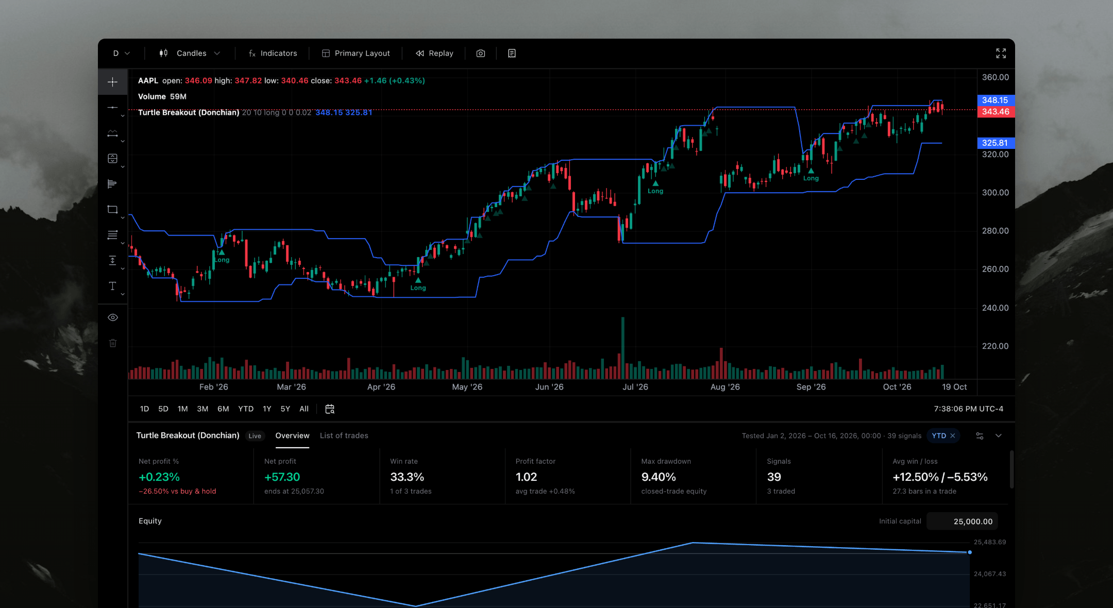The height and width of the screenshot is (608, 1113).
Task: Expand the Text tool submenu arrow
Action: tap(123, 294)
